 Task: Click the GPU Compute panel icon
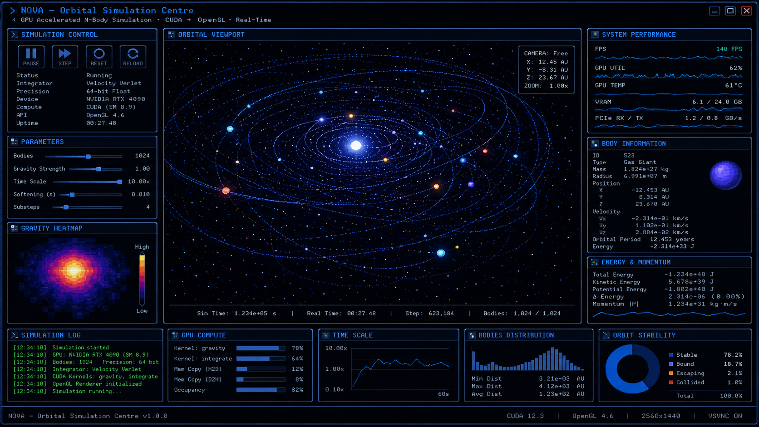175,335
